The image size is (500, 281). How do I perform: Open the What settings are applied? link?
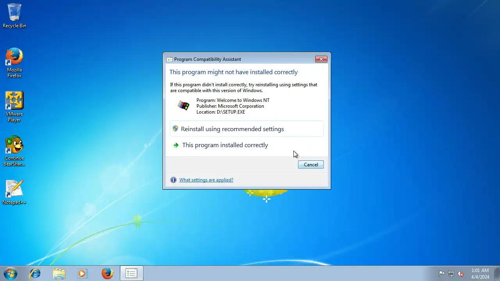pyautogui.click(x=206, y=180)
